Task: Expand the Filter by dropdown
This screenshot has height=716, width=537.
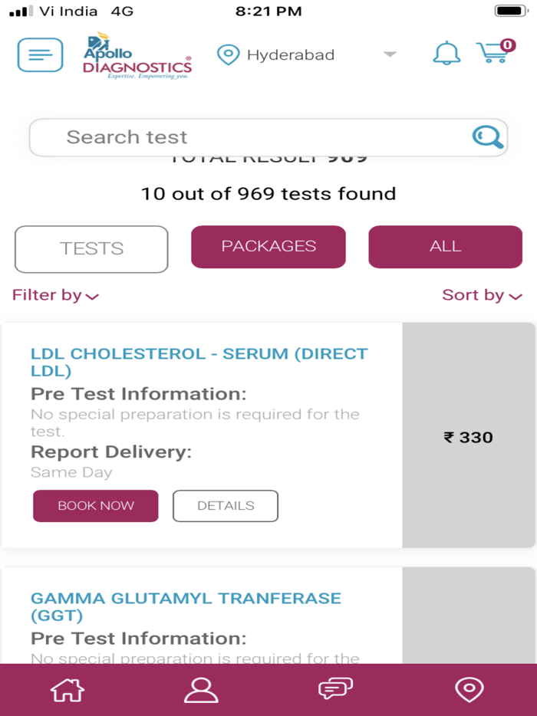Action: point(55,296)
